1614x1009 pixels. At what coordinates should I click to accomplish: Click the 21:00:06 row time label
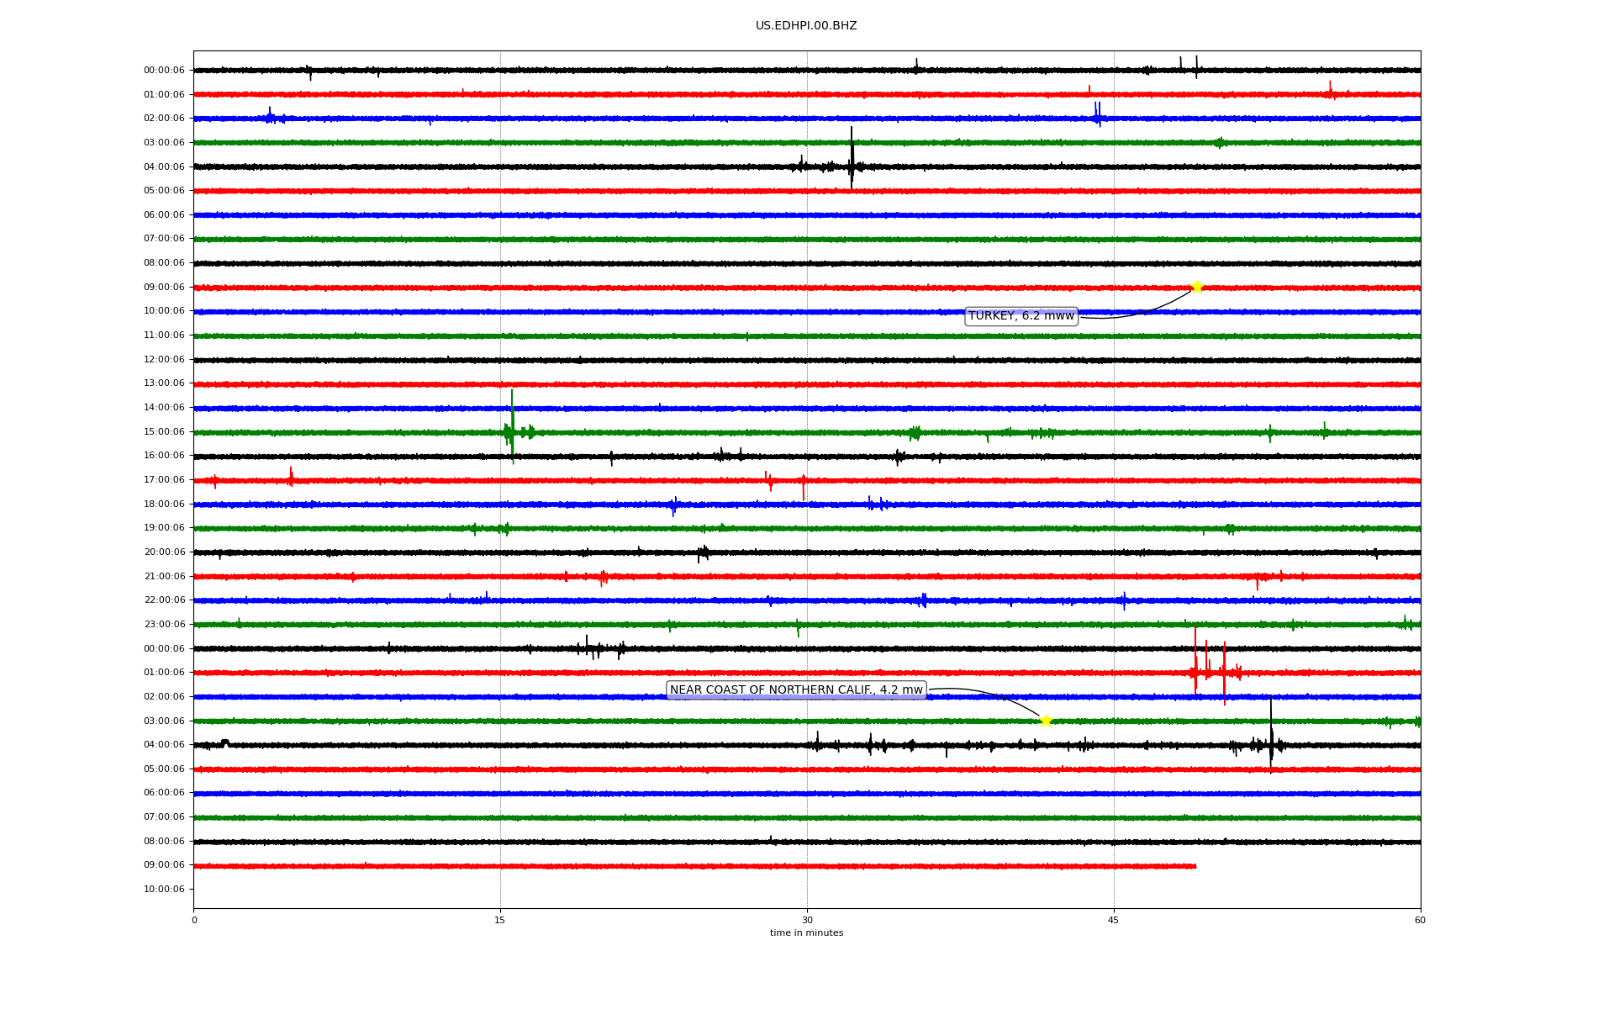164,577
